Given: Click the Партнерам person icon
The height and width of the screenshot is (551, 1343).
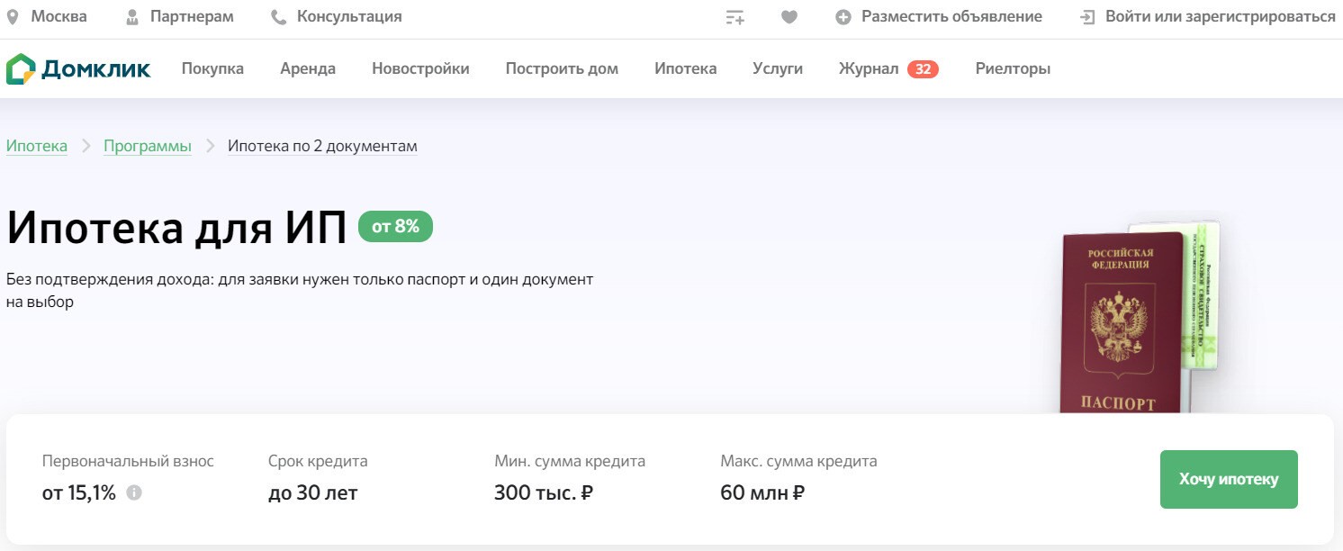Looking at the screenshot, I should (x=132, y=15).
